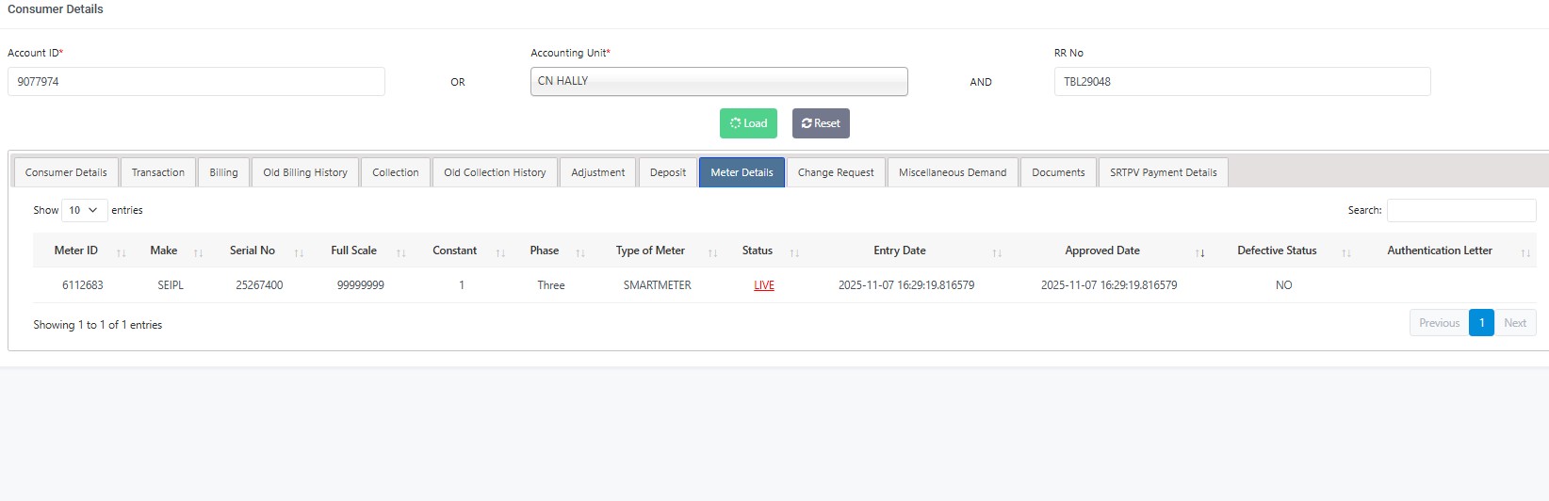
Task: Sort by Full Scale column arrows
Action: (x=400, y=252)
